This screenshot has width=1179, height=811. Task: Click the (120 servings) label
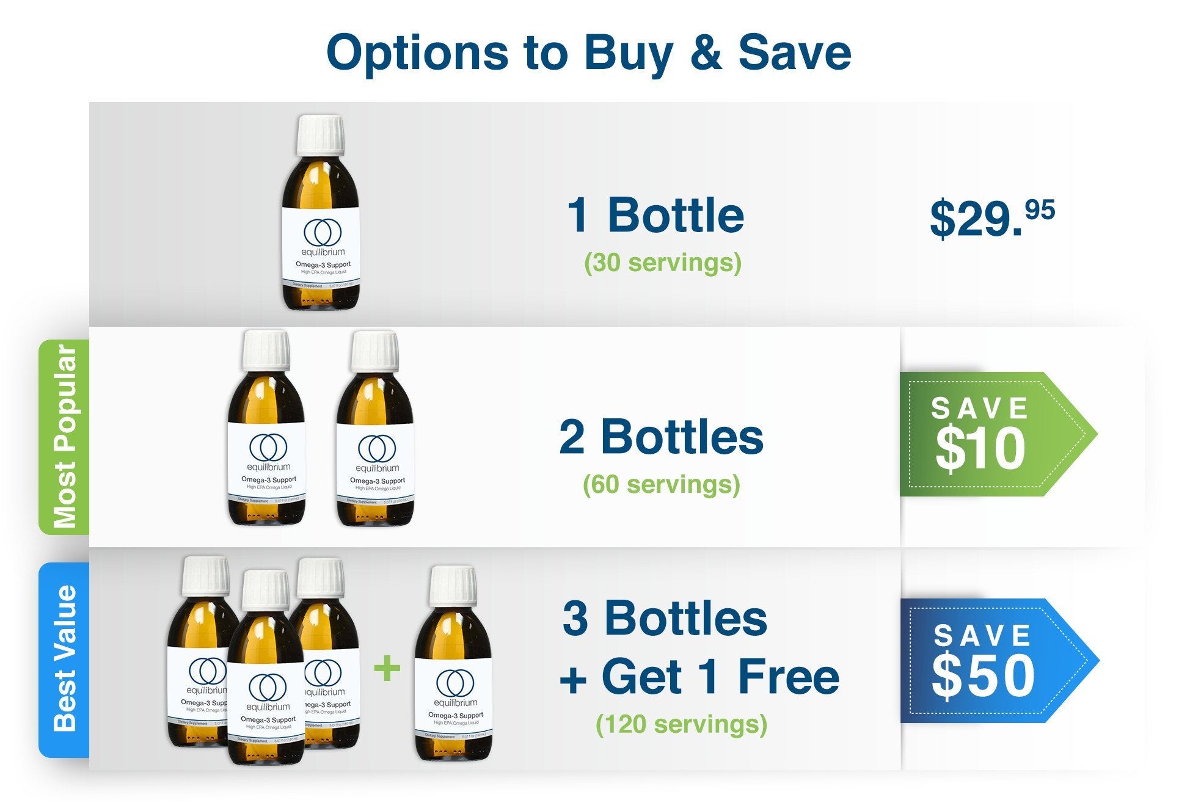[x=681, y=724]
